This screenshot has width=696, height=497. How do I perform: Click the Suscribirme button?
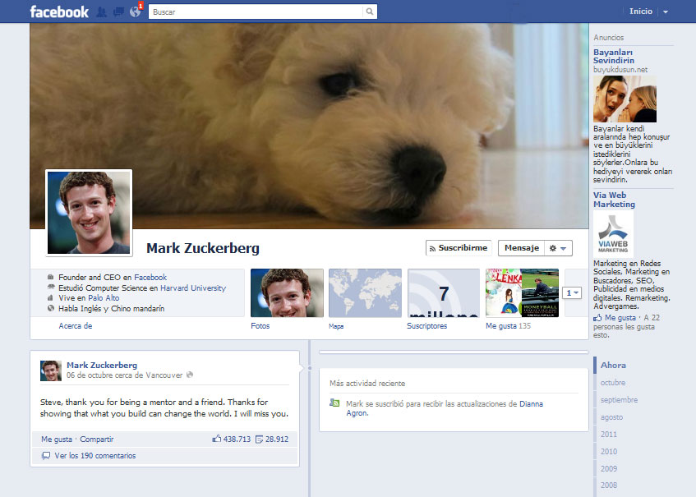[459, 248]
